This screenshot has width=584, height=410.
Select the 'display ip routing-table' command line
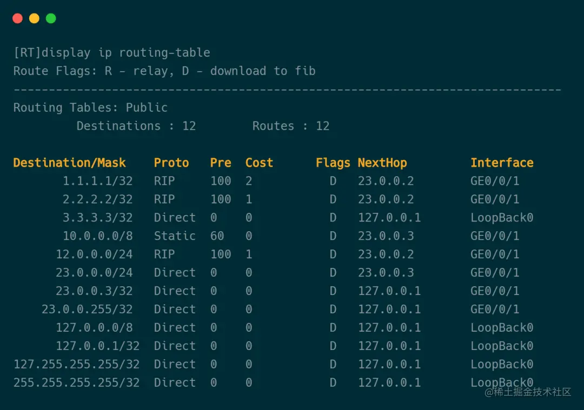(x=112, y=52)
